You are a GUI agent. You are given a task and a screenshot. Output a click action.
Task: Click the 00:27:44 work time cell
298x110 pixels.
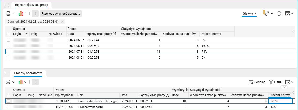pyautogui.click(x=102, y=40)
